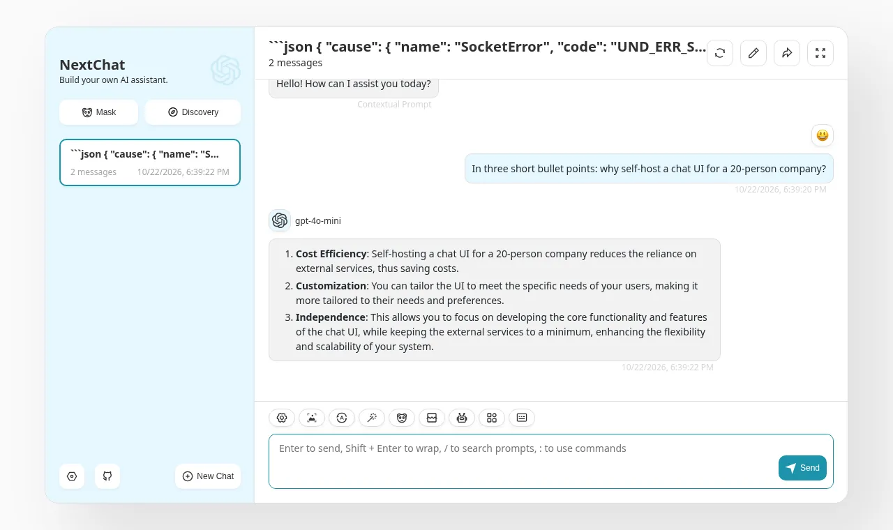Select the "```json" chat in the sidebar list
This screenshot has height=530, width=893.
click(150, 162)
